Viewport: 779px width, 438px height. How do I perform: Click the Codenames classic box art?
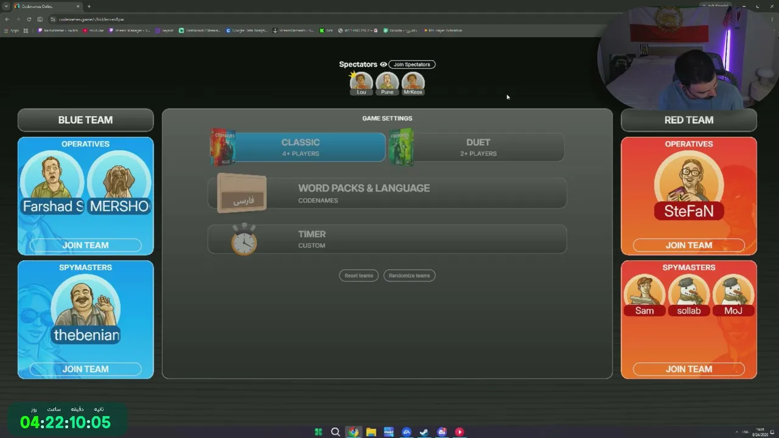click(x=223, y=147)
